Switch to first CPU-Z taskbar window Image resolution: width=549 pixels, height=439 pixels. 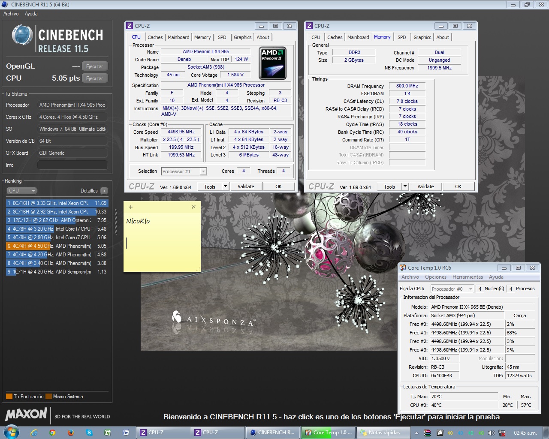tap(164, 433)
